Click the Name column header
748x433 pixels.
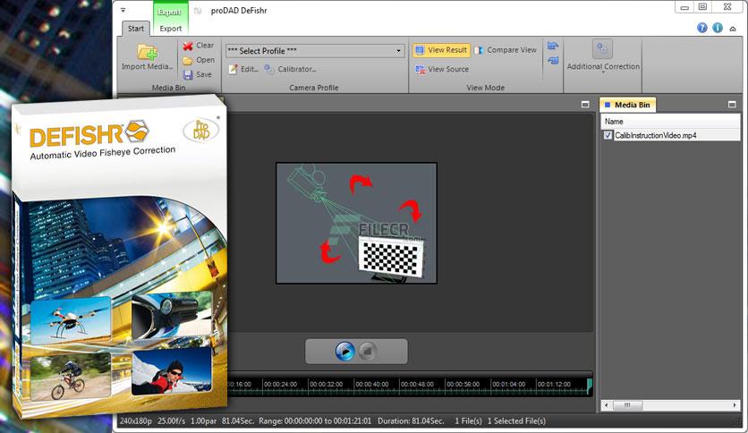(670, 122)
